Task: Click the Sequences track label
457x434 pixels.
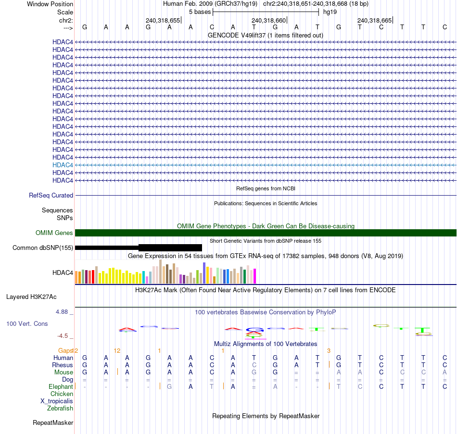Action: (57, 211)
